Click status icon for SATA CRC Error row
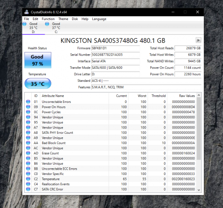The width and height of the screenshot is (223, 208). [28, 189]
